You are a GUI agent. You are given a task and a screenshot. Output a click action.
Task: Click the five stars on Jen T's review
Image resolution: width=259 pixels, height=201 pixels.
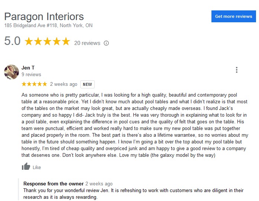click(34, 84)
